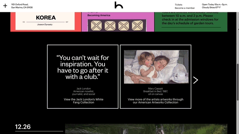Open the Tickets link
Screen dimensions: 239x134
pyautogui.click(x=179, y=4)
